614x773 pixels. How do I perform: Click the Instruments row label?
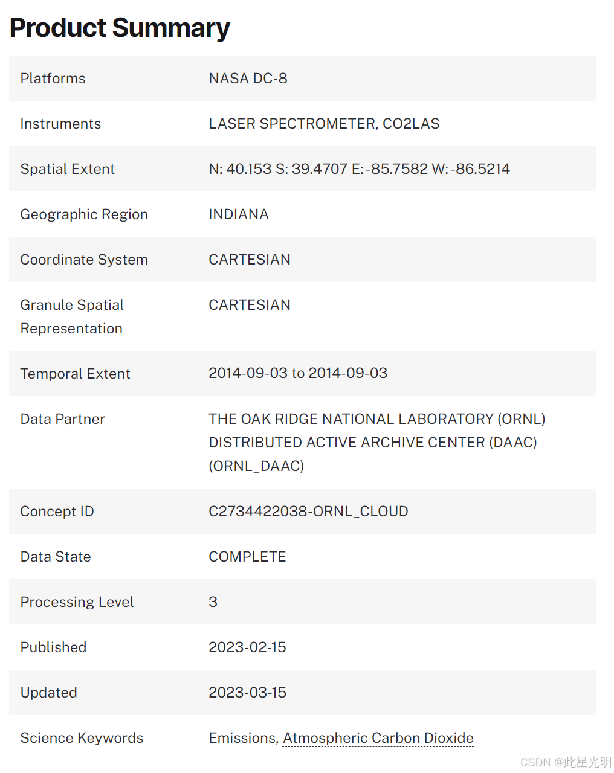60,124
